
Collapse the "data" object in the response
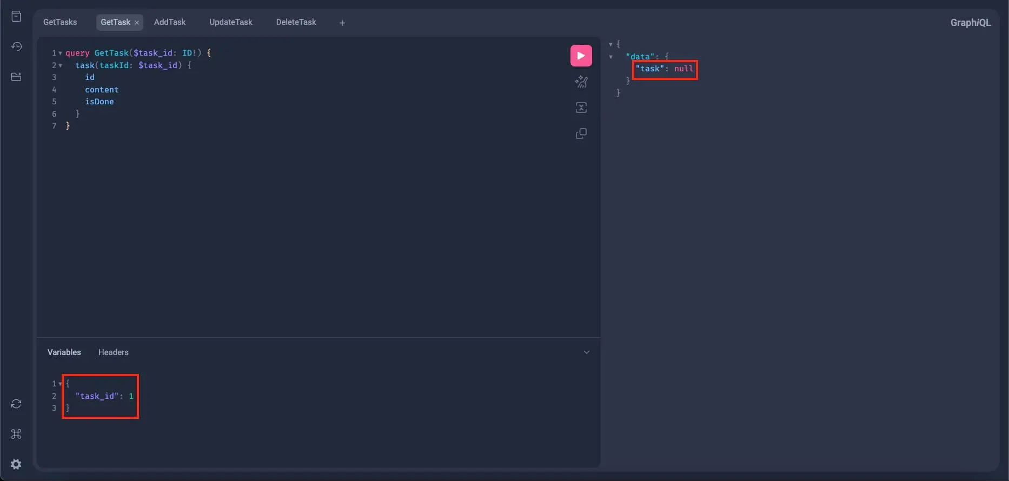(611, 57)
